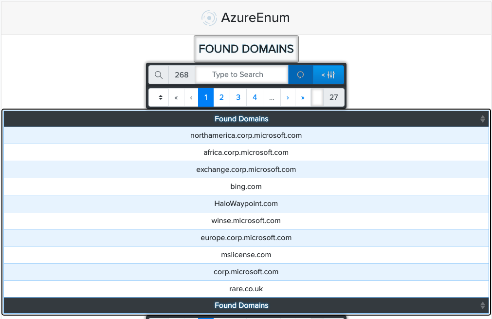Jump to last page double-right arrow
The width and height of the screenshot is (492, 319).
point(303,97)
